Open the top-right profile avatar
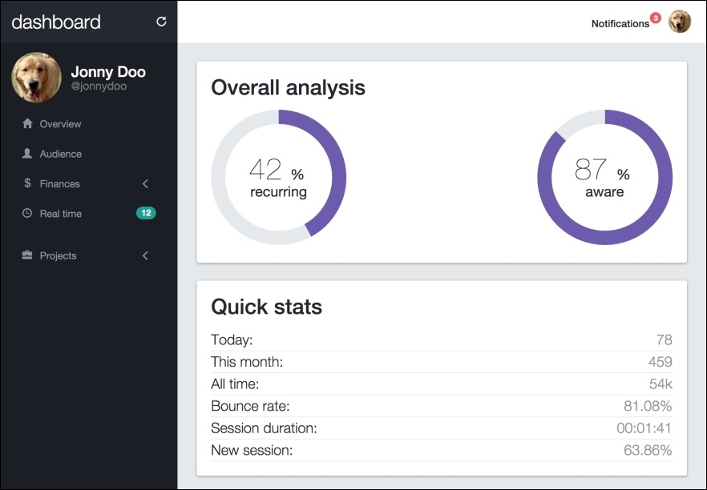This screenshot has height=490, width=707. (680, 22)
